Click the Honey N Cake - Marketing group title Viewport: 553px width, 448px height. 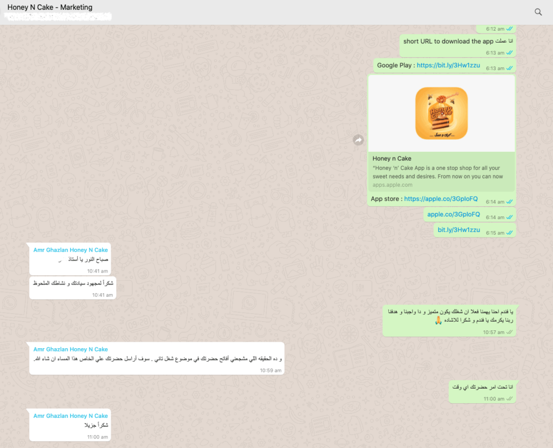click(x=50, y=8)
